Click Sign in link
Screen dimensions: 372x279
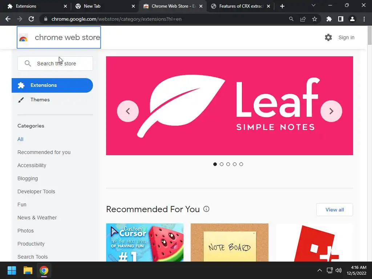(x=346, y=37)
